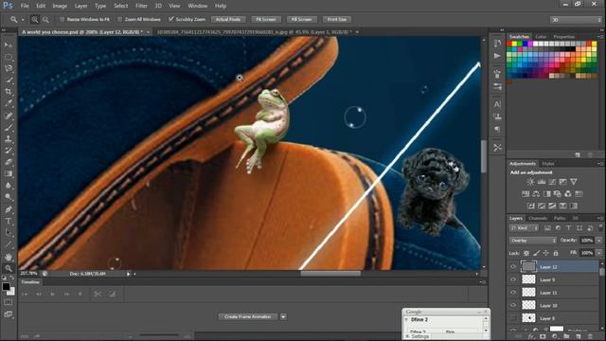Select the Zoom tool in toolbox

pyautogui.click(x=9, y=268)
